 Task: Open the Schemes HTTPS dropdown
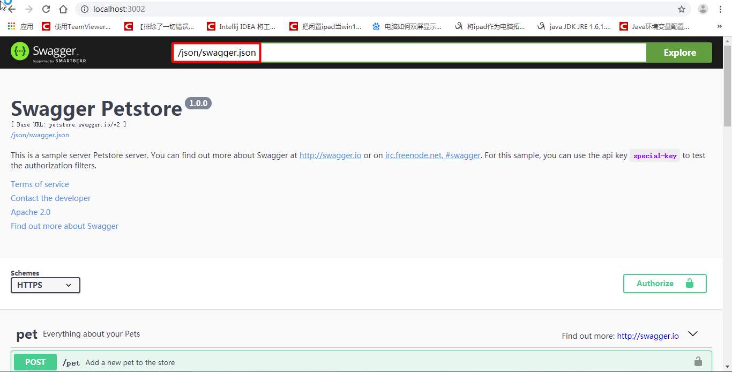pyautogui.click(x=45, y=285)
